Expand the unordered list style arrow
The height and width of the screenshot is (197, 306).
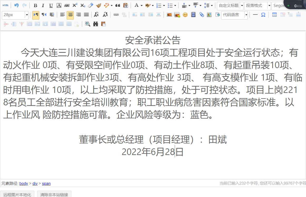(x=175, y=6)
